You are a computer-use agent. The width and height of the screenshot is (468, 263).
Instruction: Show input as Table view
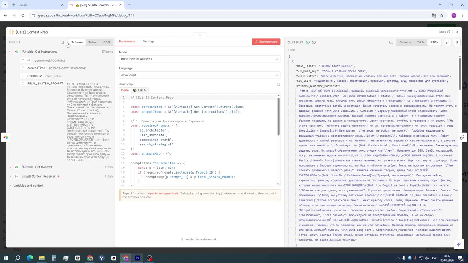(92, 42)
